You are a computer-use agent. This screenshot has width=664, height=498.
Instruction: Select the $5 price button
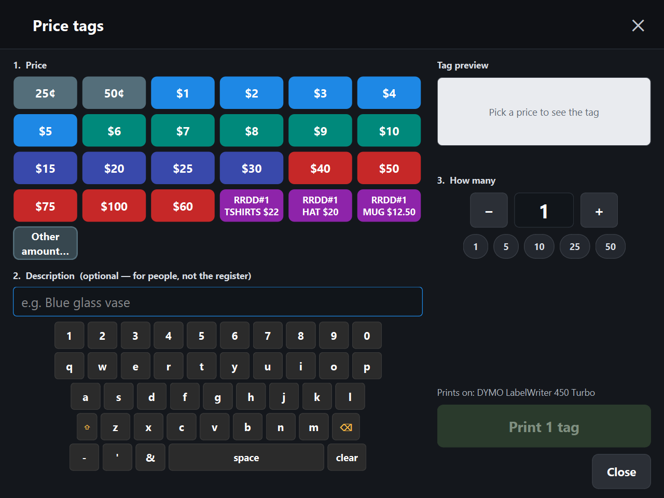[45, 131]
